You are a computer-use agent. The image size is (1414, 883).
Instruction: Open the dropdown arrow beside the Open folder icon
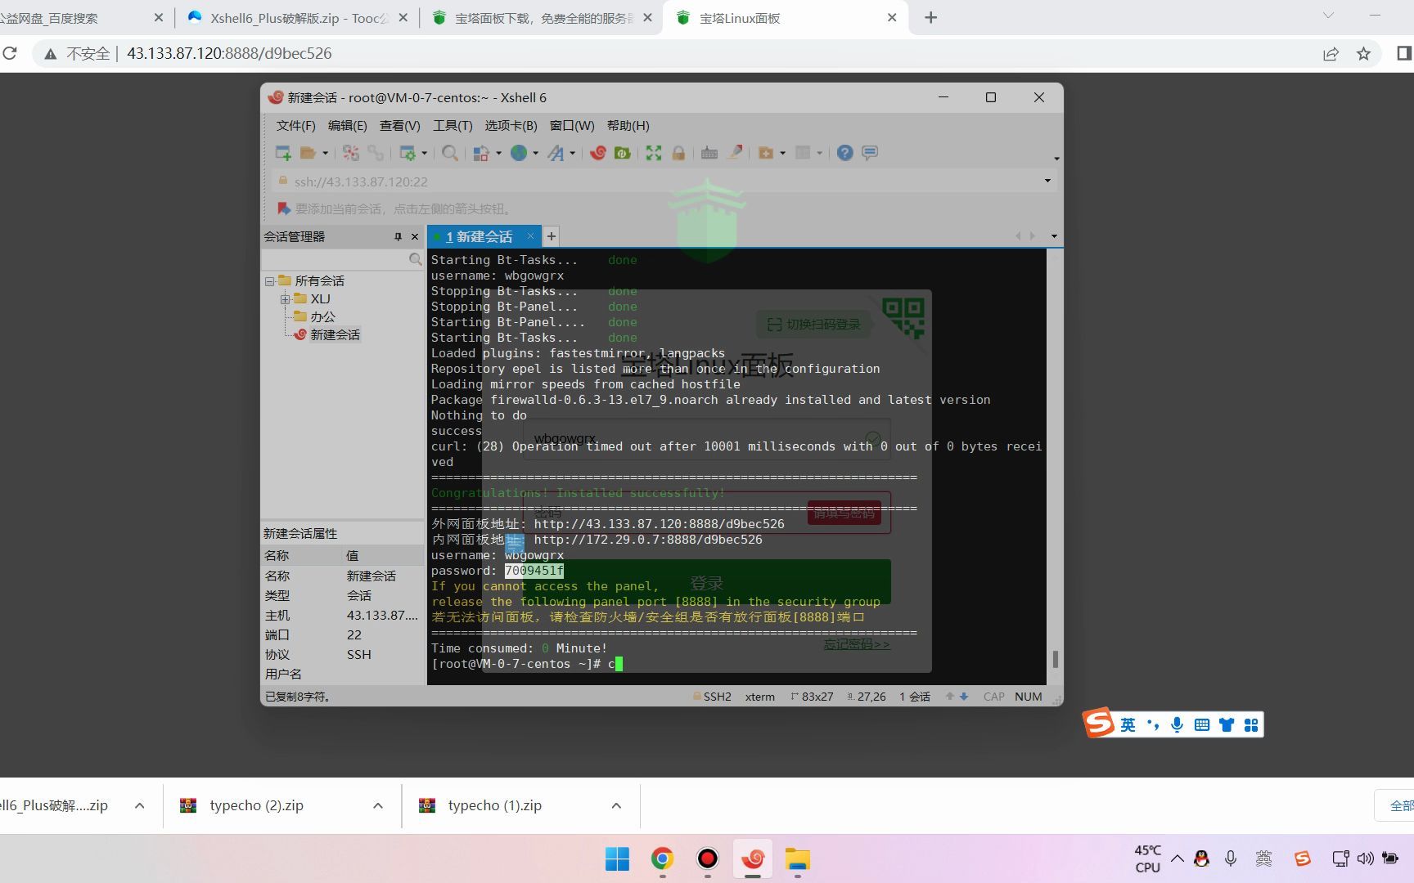[x=325, y=153]
